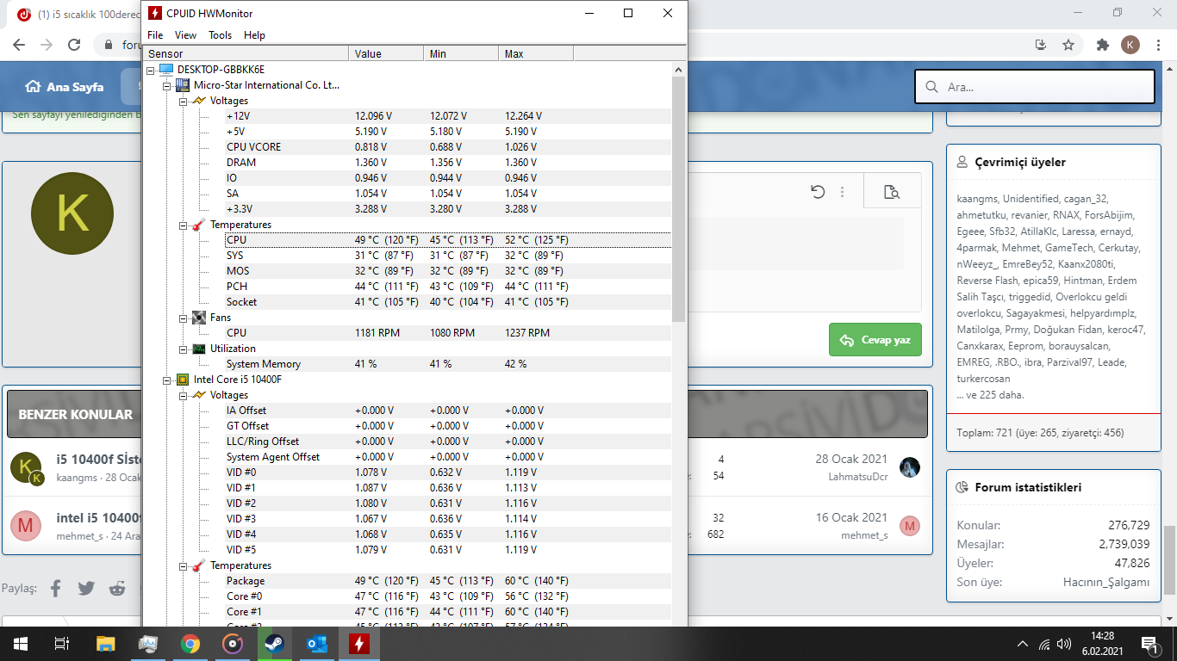The width and height of the screenshot is (1177, 661).
Task: Click the HWMonitor scrollbar up arrow
Action: tap(679, 70)
